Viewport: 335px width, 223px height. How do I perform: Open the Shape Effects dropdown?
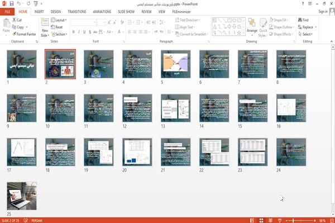click(x=281, y=34)
